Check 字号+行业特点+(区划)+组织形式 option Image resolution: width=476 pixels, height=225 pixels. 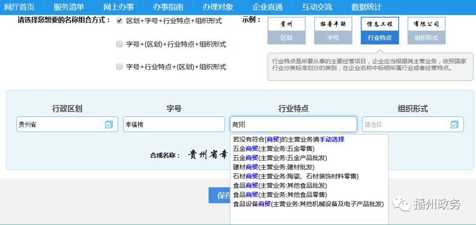pyautogui.click(x=119, y=67)
